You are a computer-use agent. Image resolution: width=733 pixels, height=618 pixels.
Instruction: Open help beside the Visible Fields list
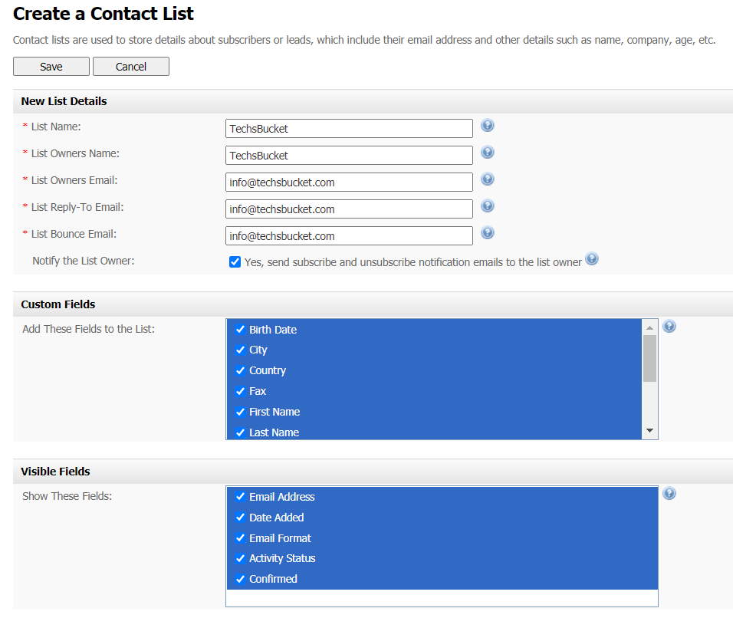point(669,494)
